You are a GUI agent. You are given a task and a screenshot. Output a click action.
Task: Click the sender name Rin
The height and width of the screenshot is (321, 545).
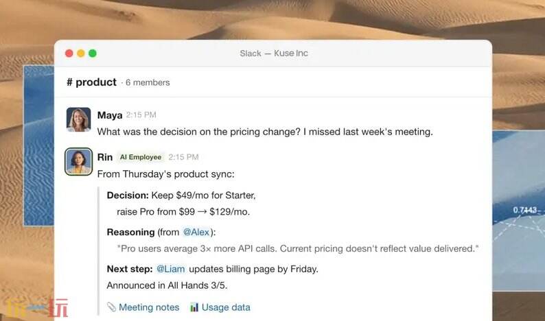coord(105,157)
